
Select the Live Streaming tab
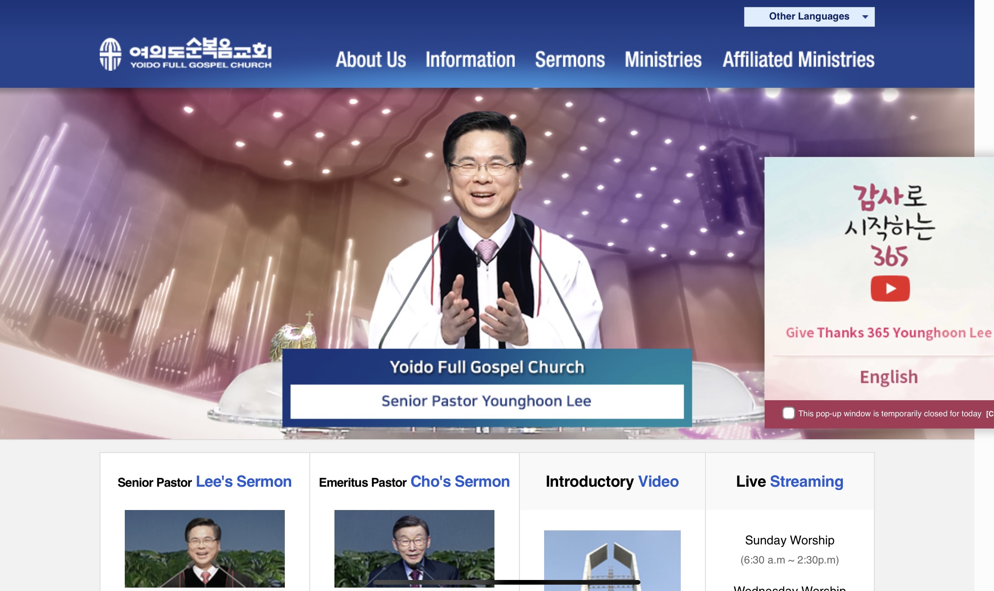pos(789,482)
